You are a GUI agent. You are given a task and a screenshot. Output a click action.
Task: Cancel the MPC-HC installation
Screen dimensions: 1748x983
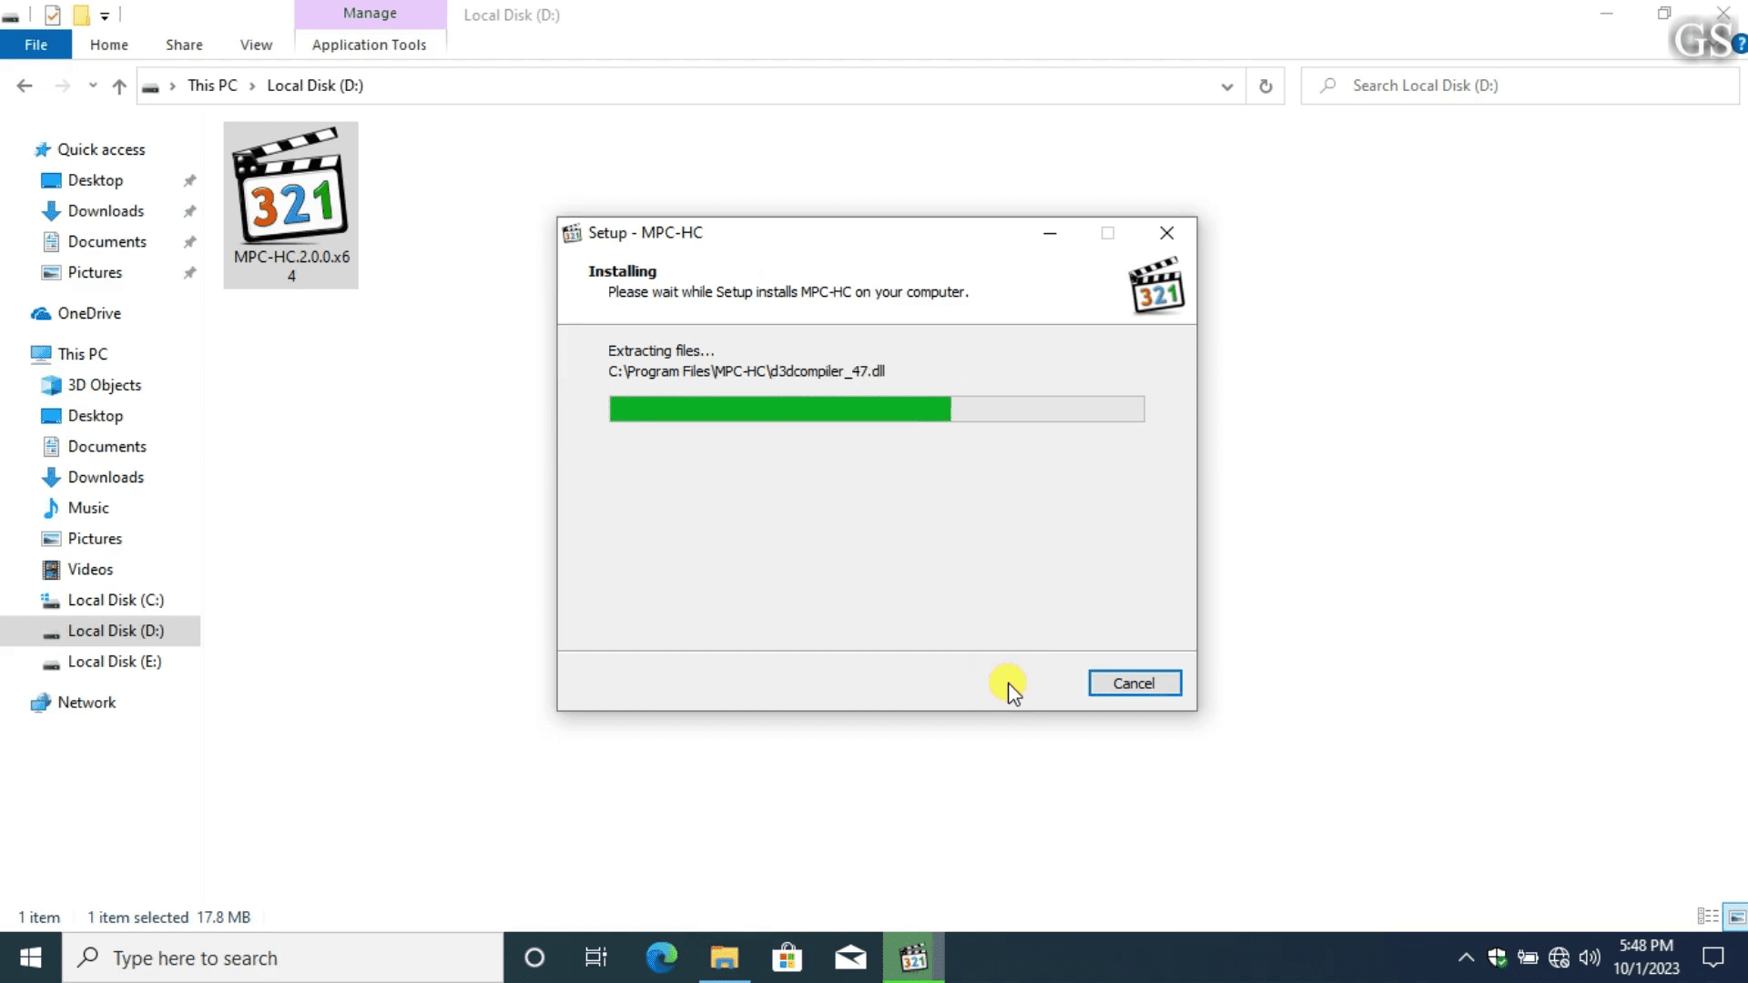[1134, 684]
